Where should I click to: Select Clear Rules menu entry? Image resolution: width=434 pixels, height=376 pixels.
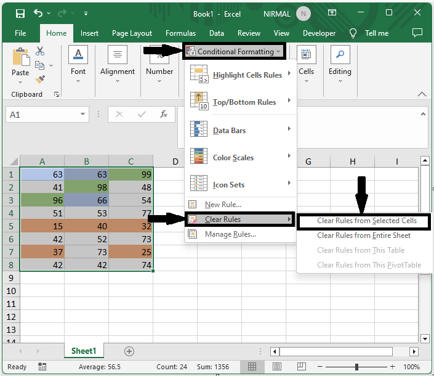point(239,219)
